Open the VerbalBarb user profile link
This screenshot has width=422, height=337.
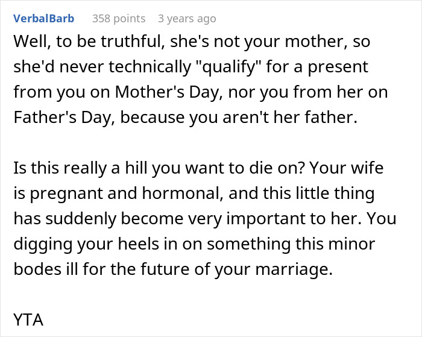43,19
